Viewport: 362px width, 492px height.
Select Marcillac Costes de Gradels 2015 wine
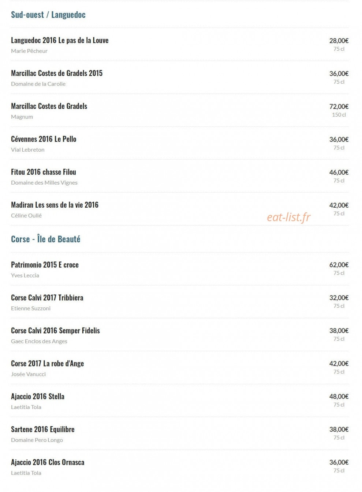click(57, 73)
